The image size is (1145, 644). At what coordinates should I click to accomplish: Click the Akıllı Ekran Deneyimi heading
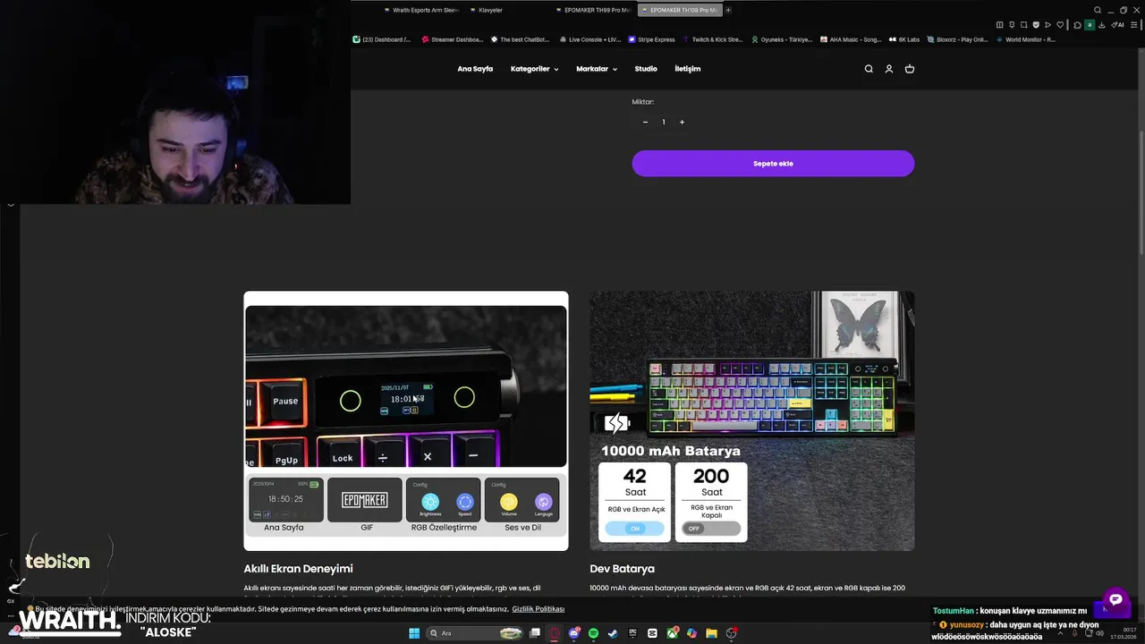coord(298,569)
